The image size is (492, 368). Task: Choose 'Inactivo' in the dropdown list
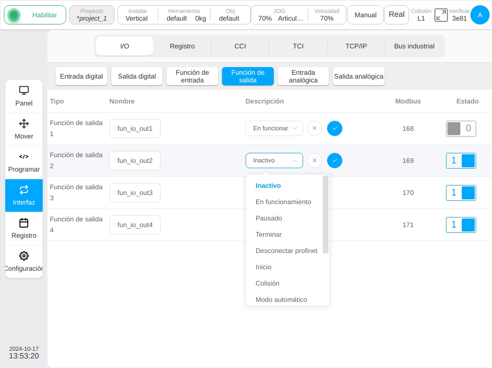click(x=284, y=185)
